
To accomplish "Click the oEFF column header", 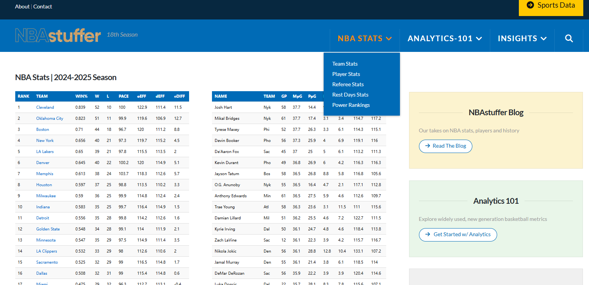I will tap(142, 97).
